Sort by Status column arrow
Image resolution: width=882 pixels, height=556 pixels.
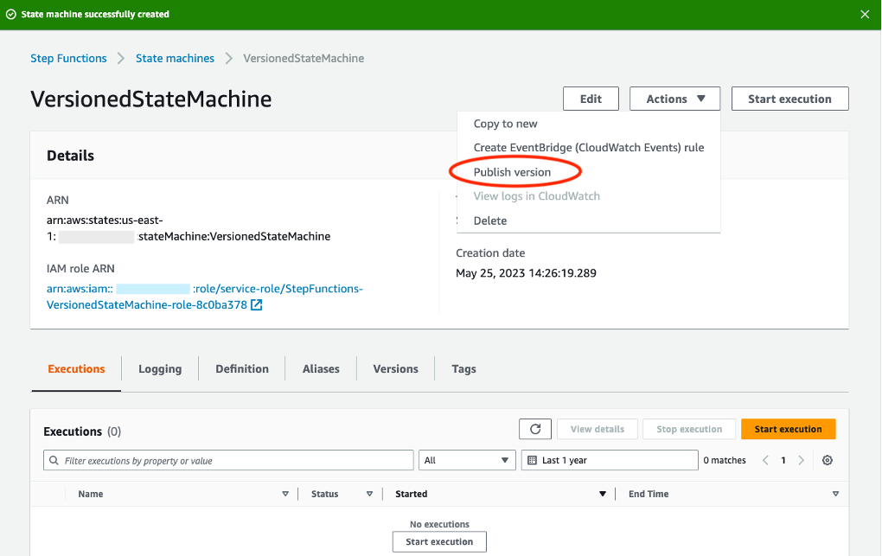(369, 494)
